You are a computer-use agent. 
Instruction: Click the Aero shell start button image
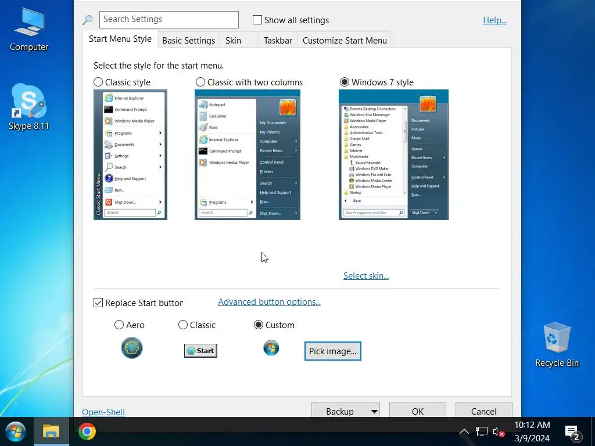pos(132,348)
